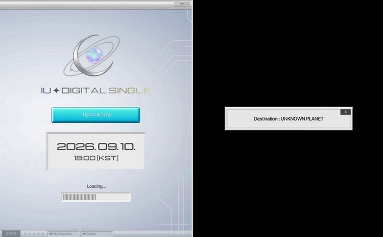
Task: Click the crescent planet logo
Action: (x=92, y=55)
